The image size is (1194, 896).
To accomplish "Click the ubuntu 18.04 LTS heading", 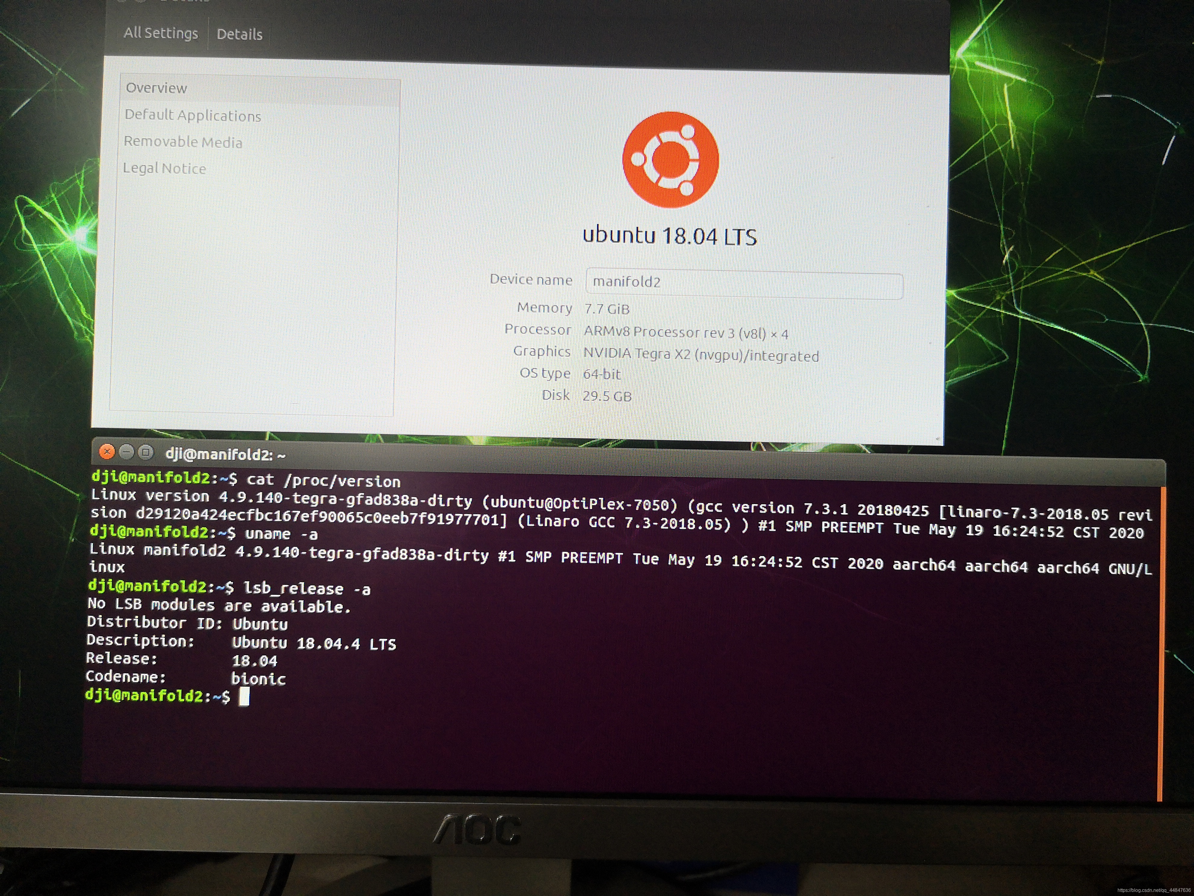I will (669, 236).
